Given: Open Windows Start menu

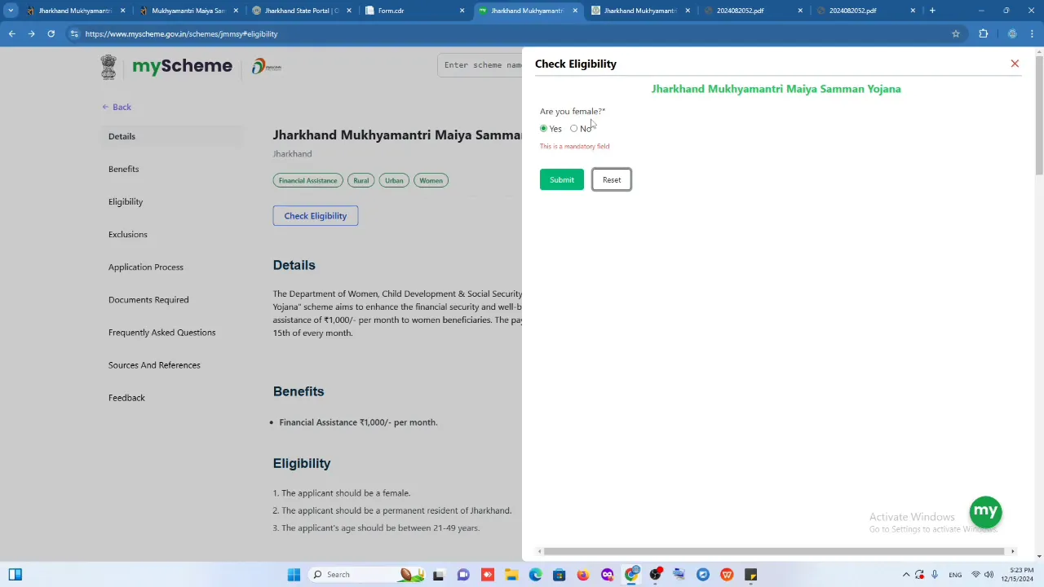Looking at the screenshot, I should [294, 575].
